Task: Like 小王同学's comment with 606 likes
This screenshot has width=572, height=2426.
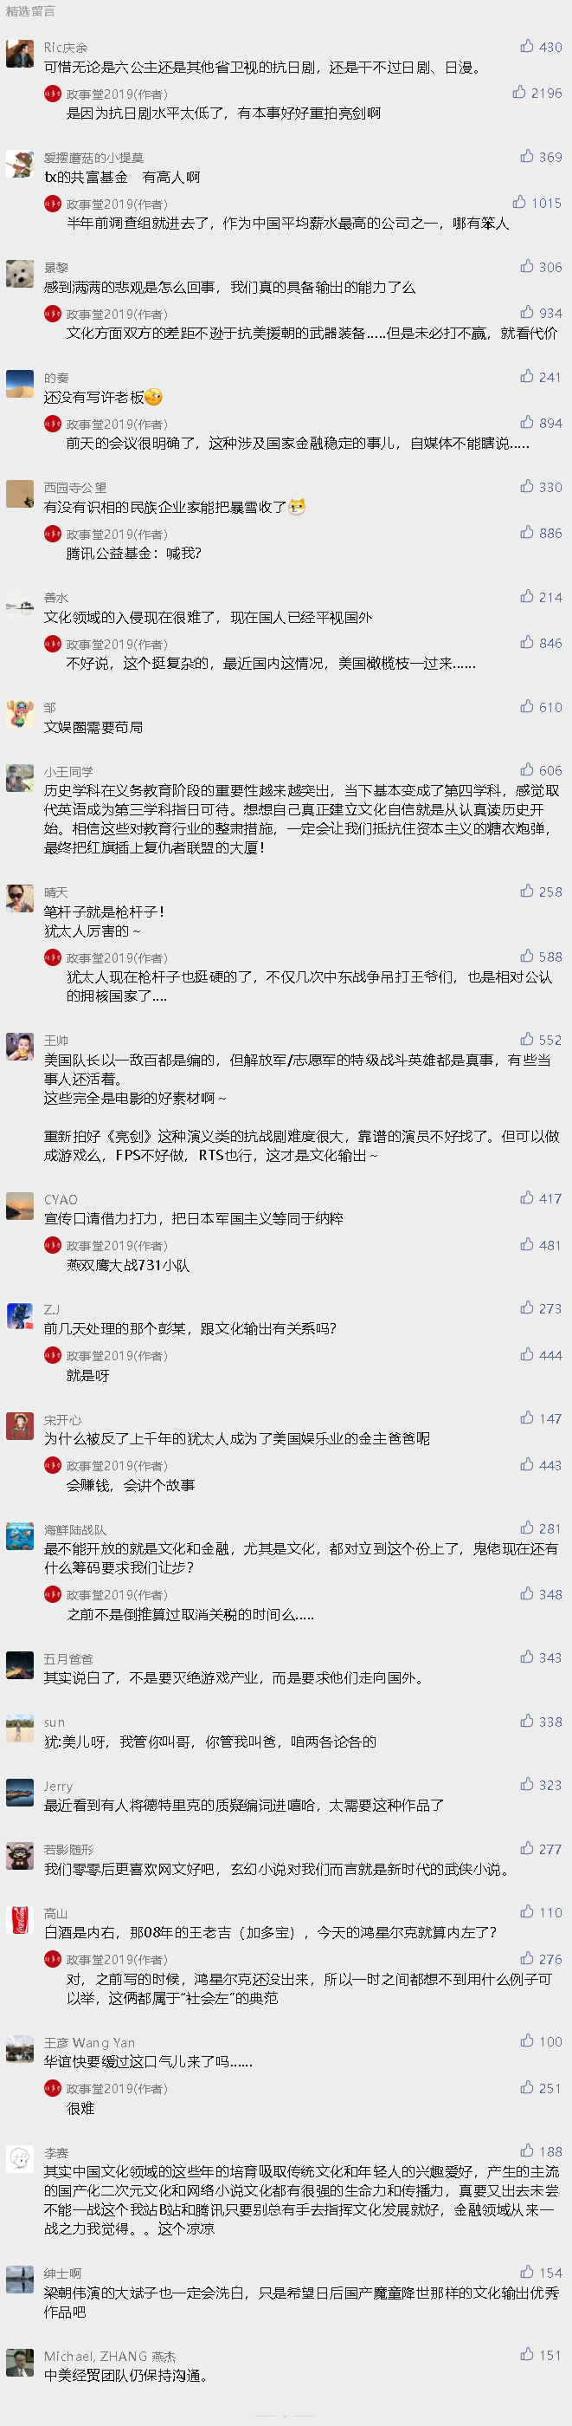Action: pos(541,769)
